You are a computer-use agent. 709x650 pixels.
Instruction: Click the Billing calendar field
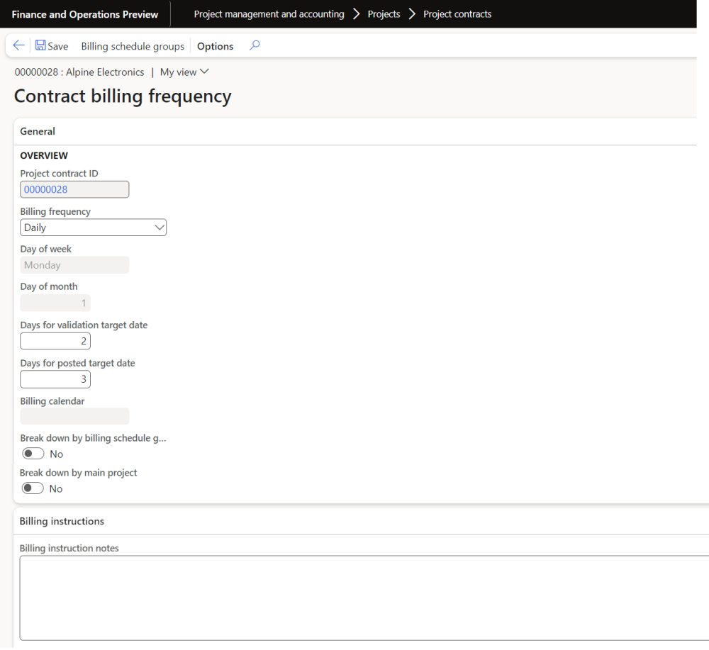tap(74, 416)
